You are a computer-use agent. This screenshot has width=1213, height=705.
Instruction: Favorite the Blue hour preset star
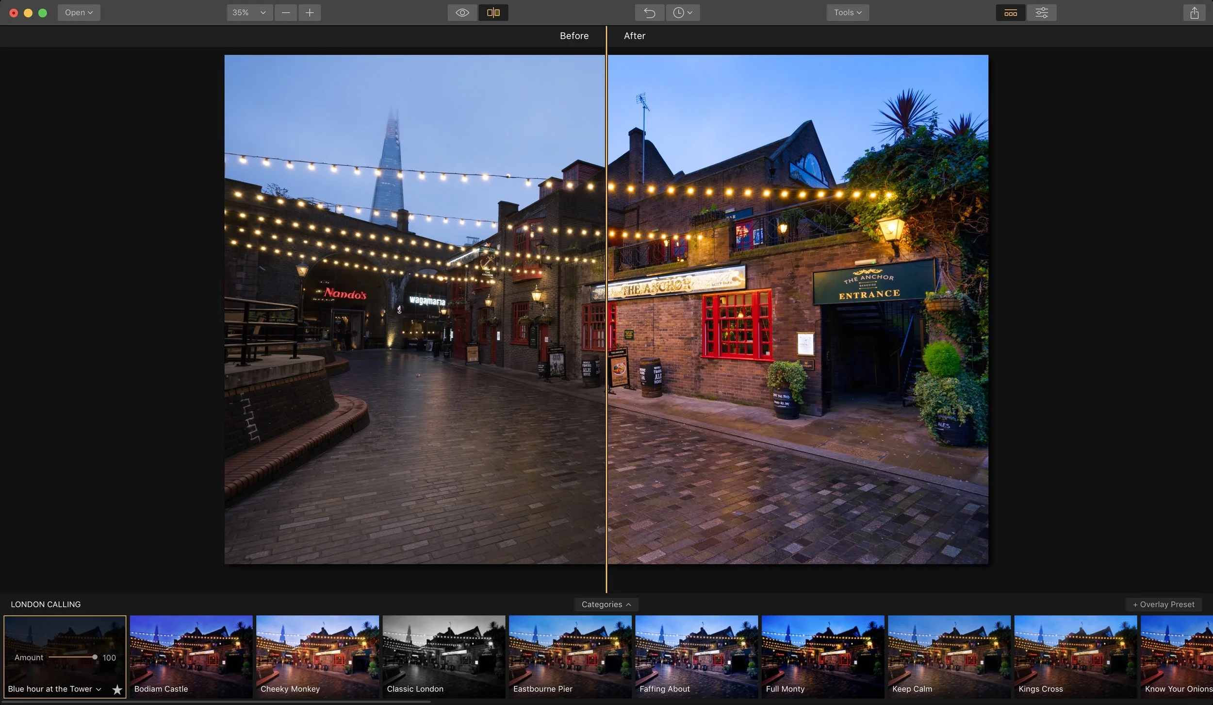point(117,689)
